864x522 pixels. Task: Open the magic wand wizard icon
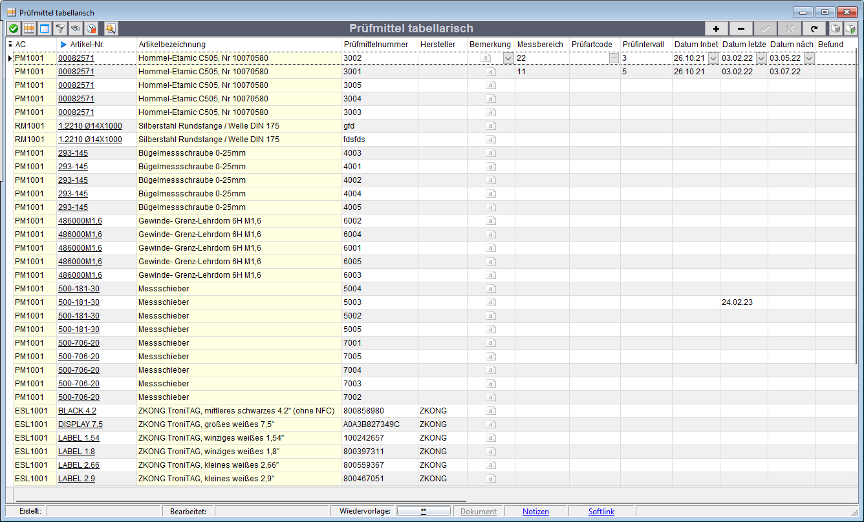(111, 28)
